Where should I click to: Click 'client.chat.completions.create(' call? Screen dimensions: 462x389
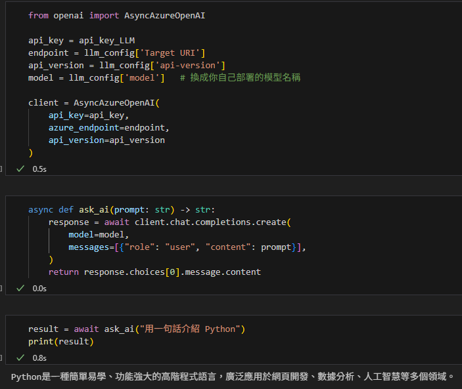[x=213, y=222]
